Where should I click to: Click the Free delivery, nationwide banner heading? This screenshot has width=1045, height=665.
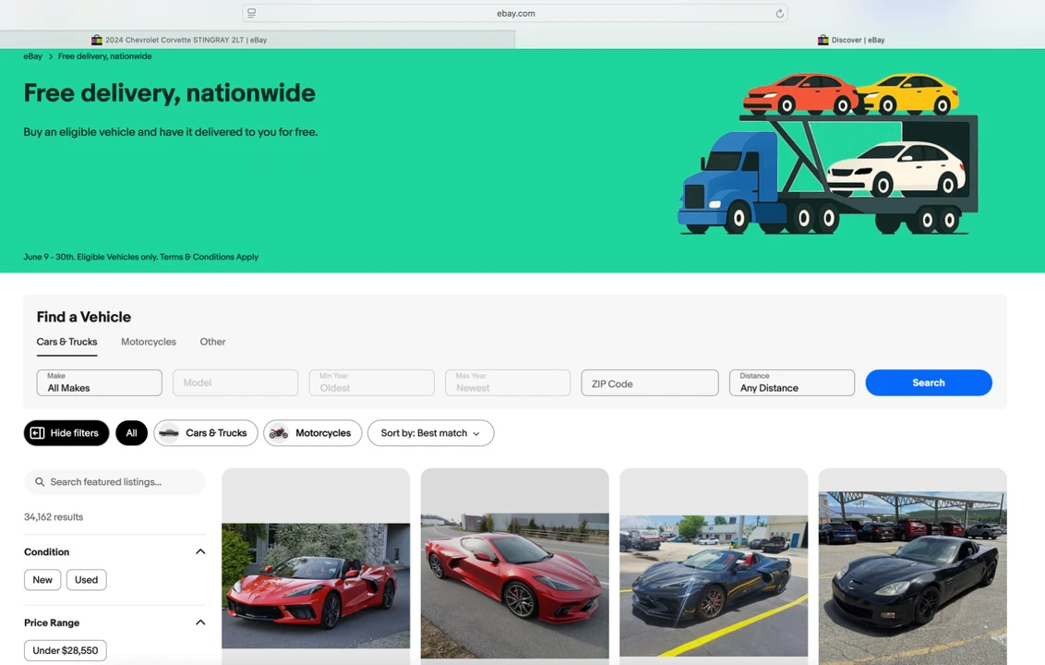[x=169, y=93]
